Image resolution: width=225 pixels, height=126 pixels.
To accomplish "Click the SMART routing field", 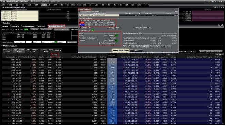I will [x=62, y=42].
